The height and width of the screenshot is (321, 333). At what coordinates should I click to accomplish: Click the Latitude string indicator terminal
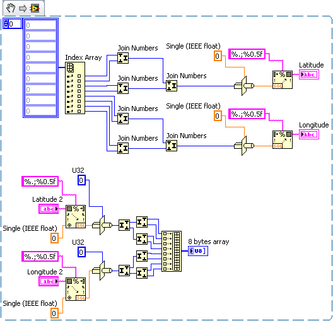309,74
